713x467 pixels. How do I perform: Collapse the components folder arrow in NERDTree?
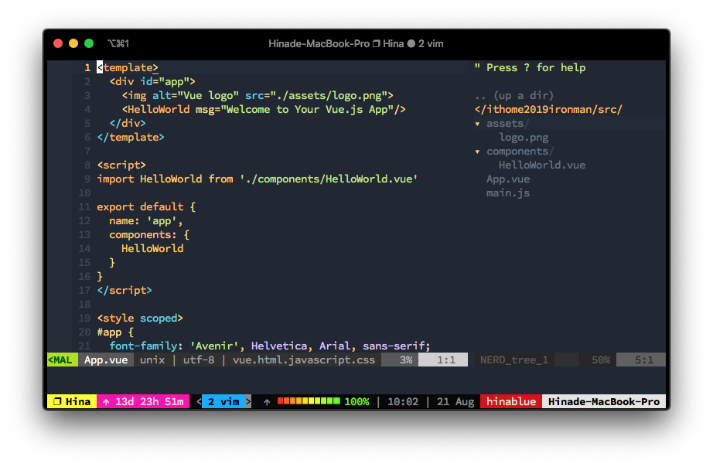point(477,152)
